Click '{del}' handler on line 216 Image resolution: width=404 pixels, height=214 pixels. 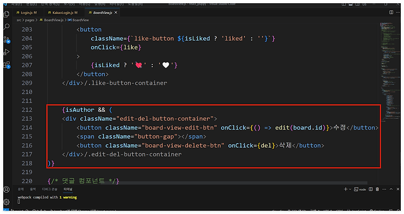click(267, 146)
